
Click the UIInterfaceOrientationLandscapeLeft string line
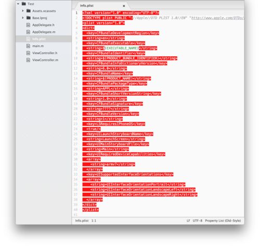click(x=139, y=189)
